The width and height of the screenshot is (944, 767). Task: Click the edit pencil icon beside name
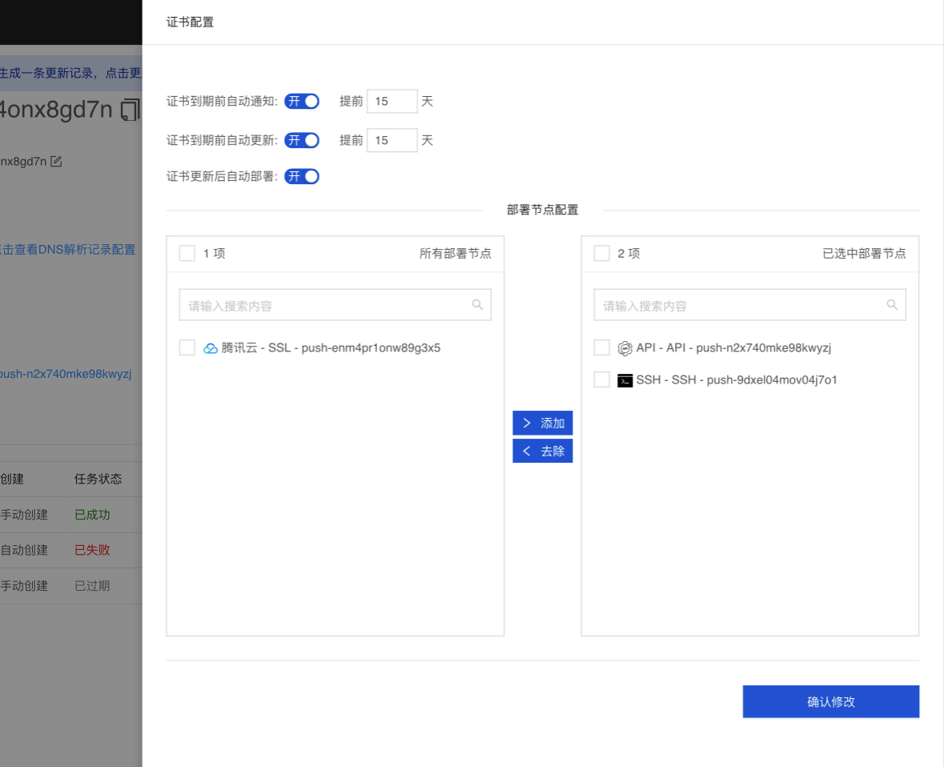[56, 162]
